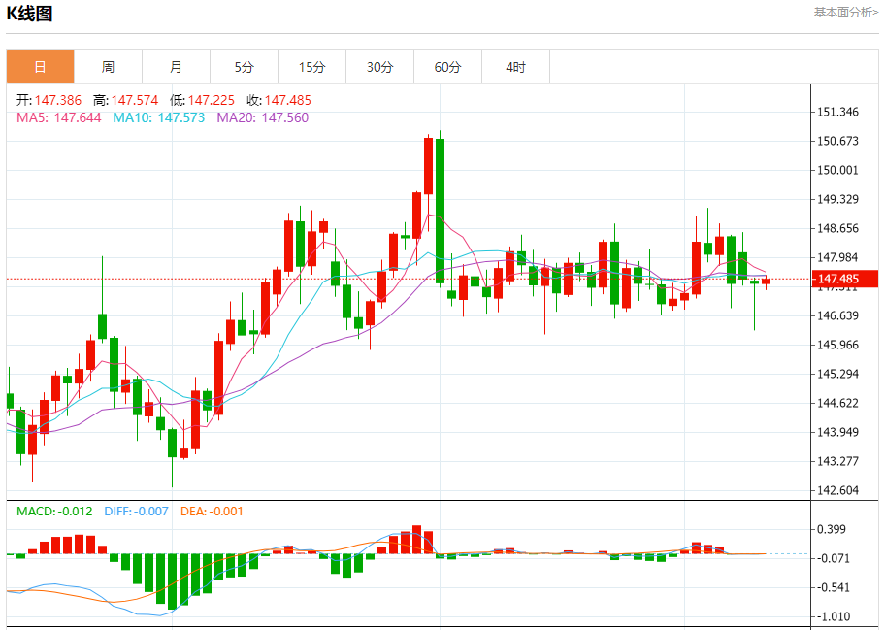Switch to the 周 (weekly) tab
The height and width of the screenshot is (630, 885).
point(108,67)
